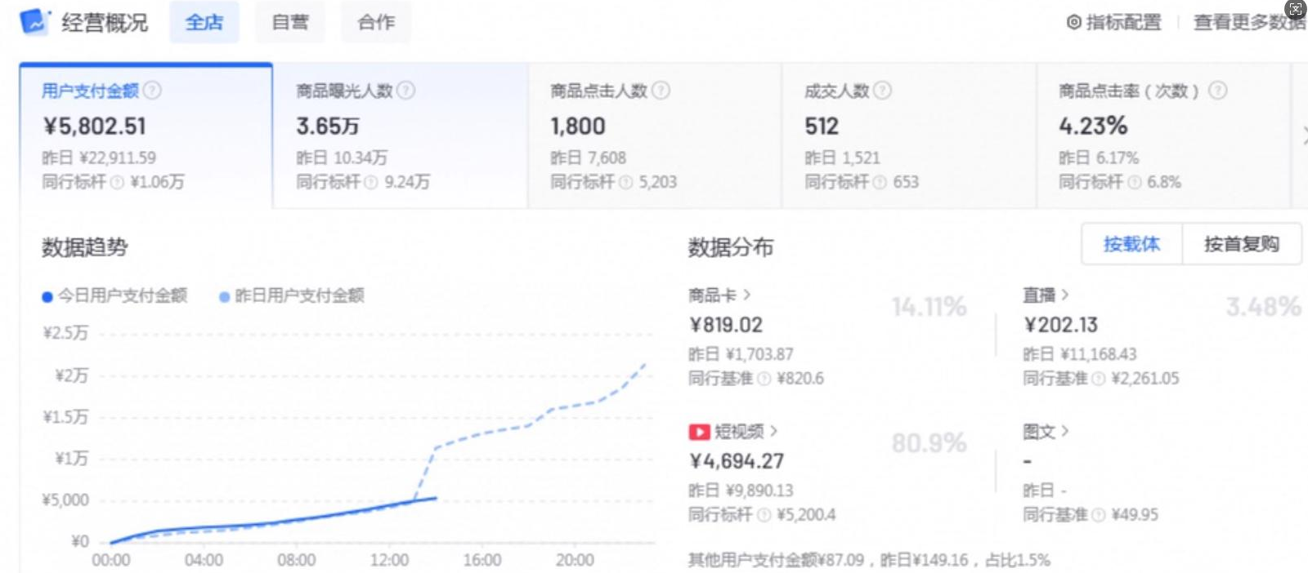Click the 经营概况 chart logo icon
This screenshot has width=1308, height=573.
[34, 22]
